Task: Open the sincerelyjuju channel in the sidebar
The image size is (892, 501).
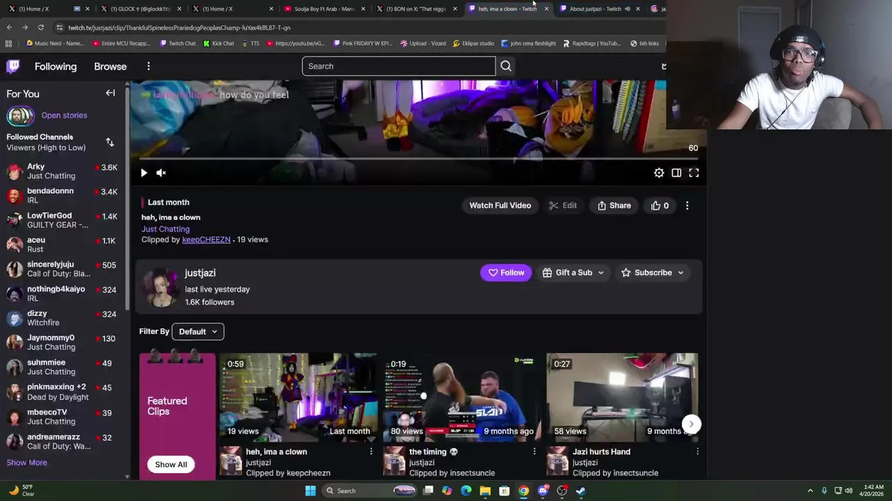Action: 63,269
